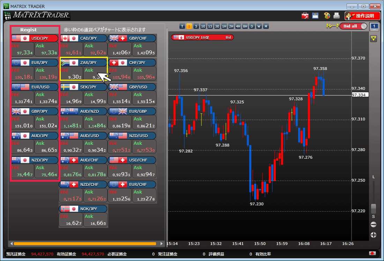384x261 pixels.
Task: Select the 15-minute timeframe button
Action: point(210,26)
